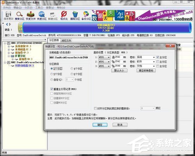Go to previous disk with left arrow
The height and width of the screenshot is (156, 195).
pyautogui.click(x=7, y=24)
